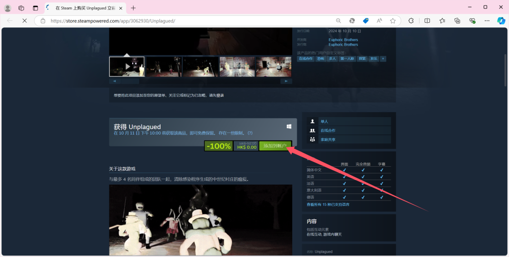Play the trailer video thumbnail
This screenshot has height=257, width=509.
click(127, 66)
